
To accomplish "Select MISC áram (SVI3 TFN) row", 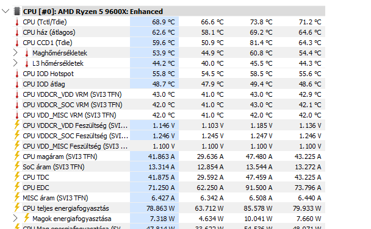I will 168,199.
